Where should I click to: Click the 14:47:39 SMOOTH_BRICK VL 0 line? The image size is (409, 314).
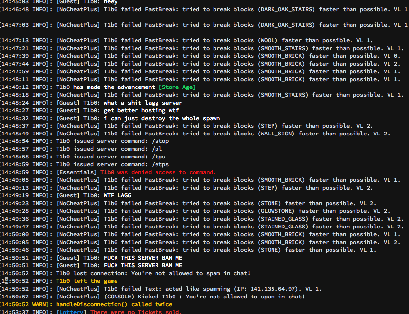(x=200, y=56)
